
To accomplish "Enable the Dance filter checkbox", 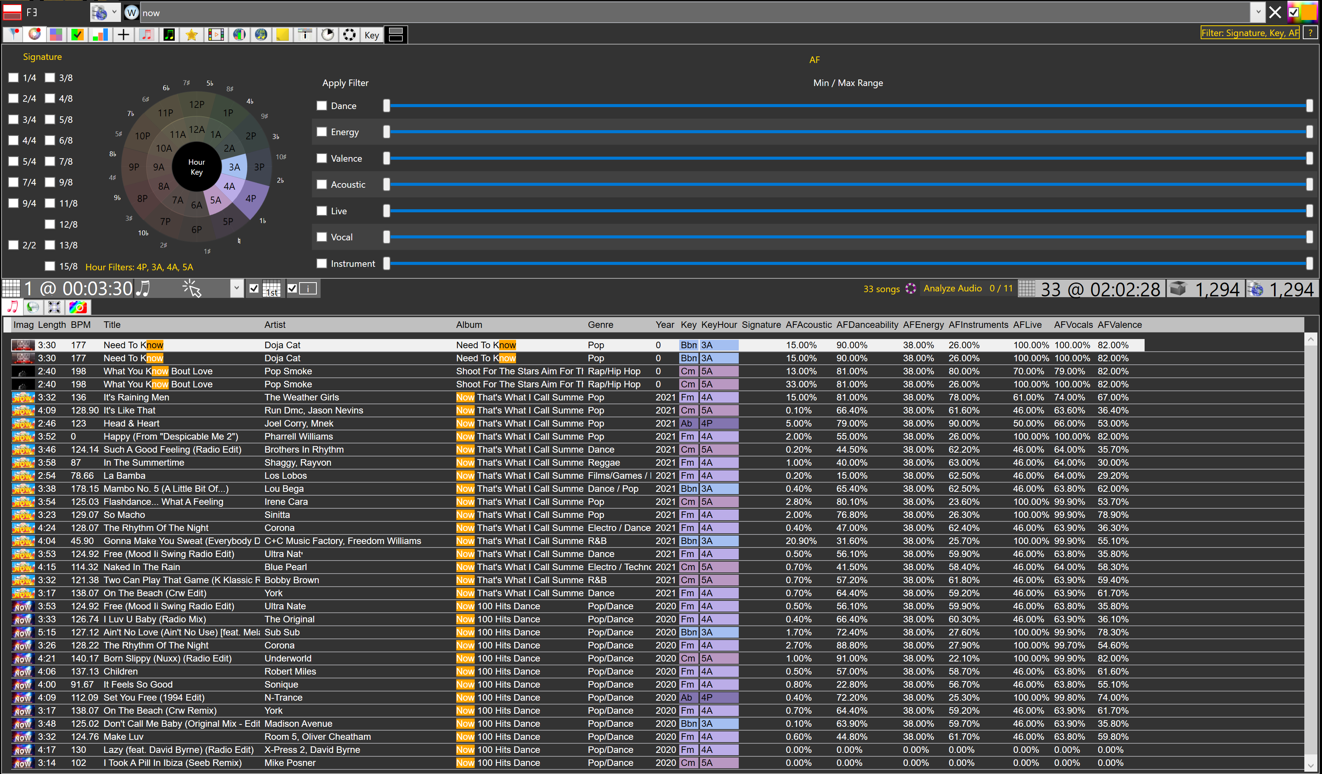I will click(322, 106).
